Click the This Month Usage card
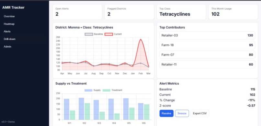Viewport: 261px width, 126px height. (233, 12)
